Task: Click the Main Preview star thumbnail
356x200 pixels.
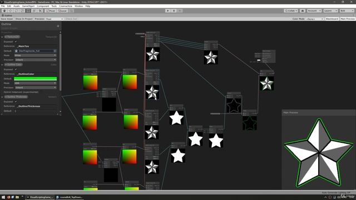Action: (x=319, y=153)
